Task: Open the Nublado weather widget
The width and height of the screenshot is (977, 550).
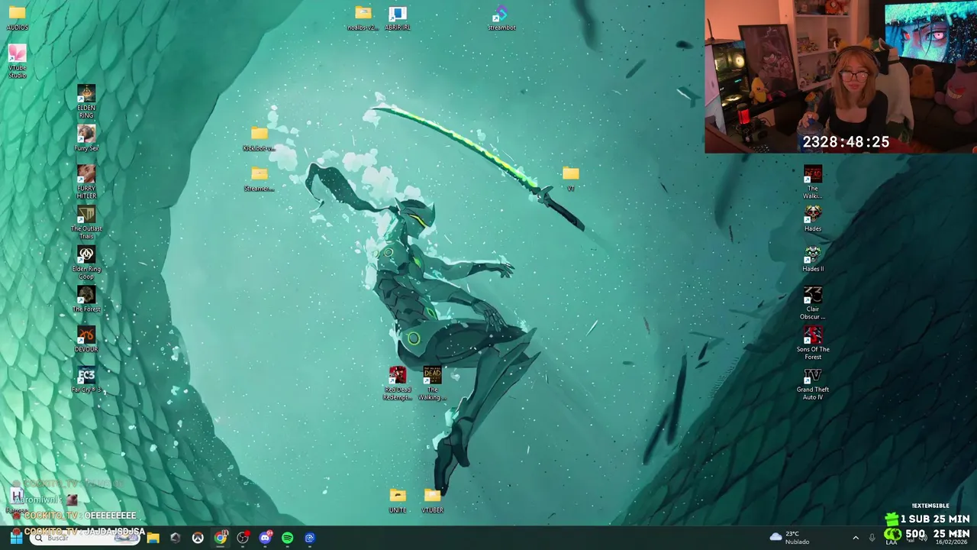Action: click(x=791, y=538)
